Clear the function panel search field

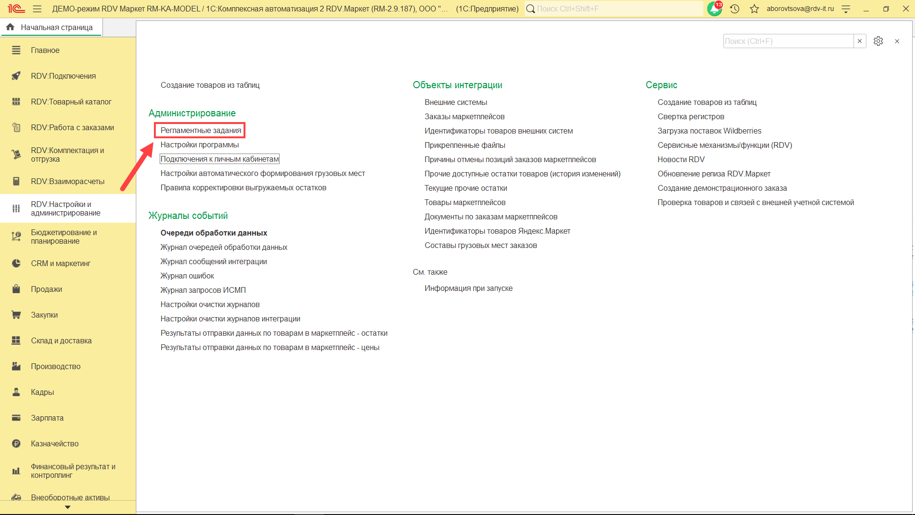point(860,41)
